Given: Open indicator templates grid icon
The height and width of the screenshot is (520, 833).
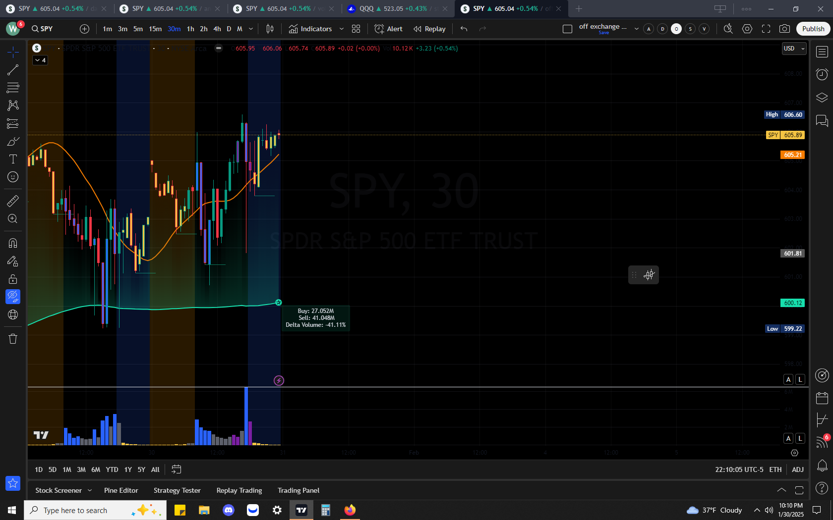Looking at the screenshot, I should 356,29.
